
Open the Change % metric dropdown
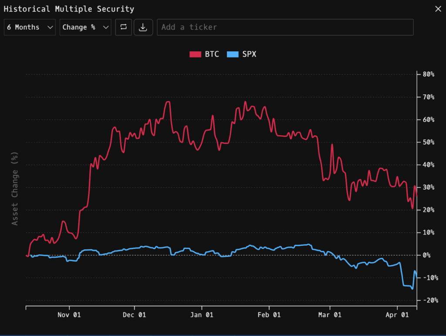[x=85, y=27]
